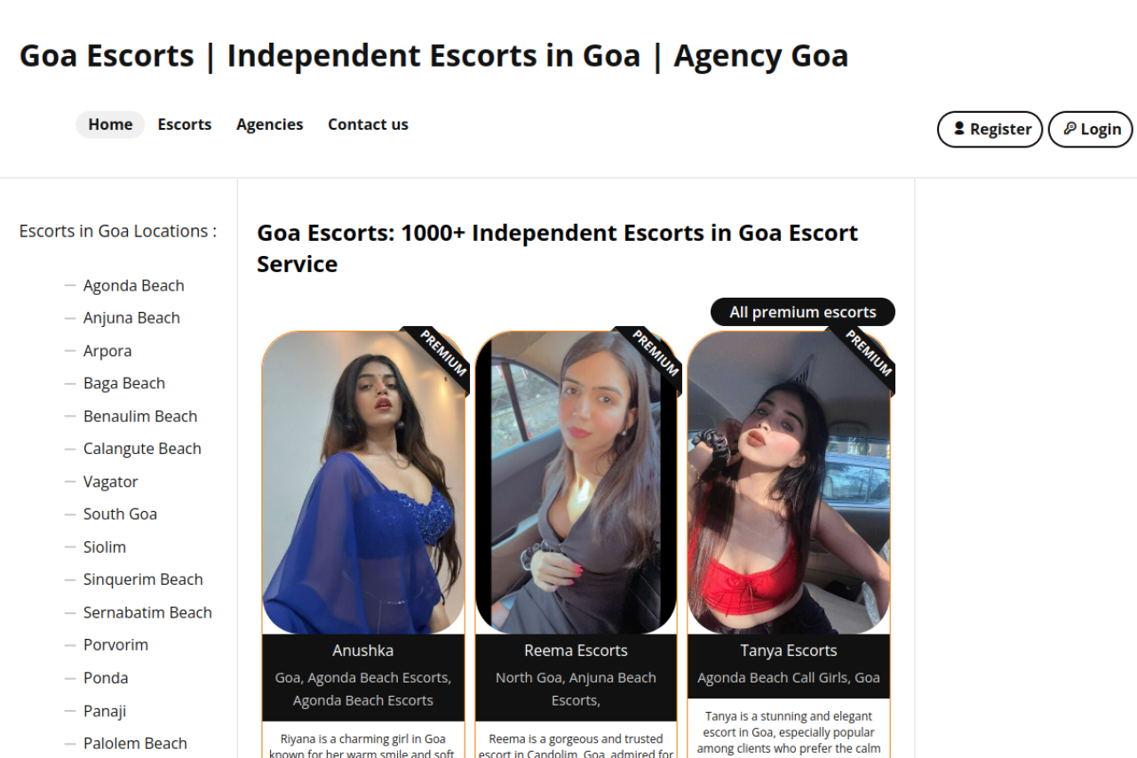
Task: Visit the Vagator location link
Action: [x=111, y=482]
